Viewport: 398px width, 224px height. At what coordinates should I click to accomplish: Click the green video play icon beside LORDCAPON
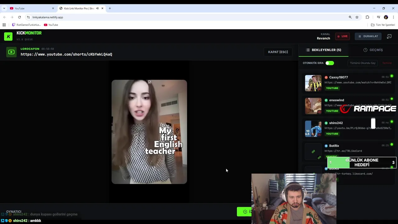(x=11, y=52)
